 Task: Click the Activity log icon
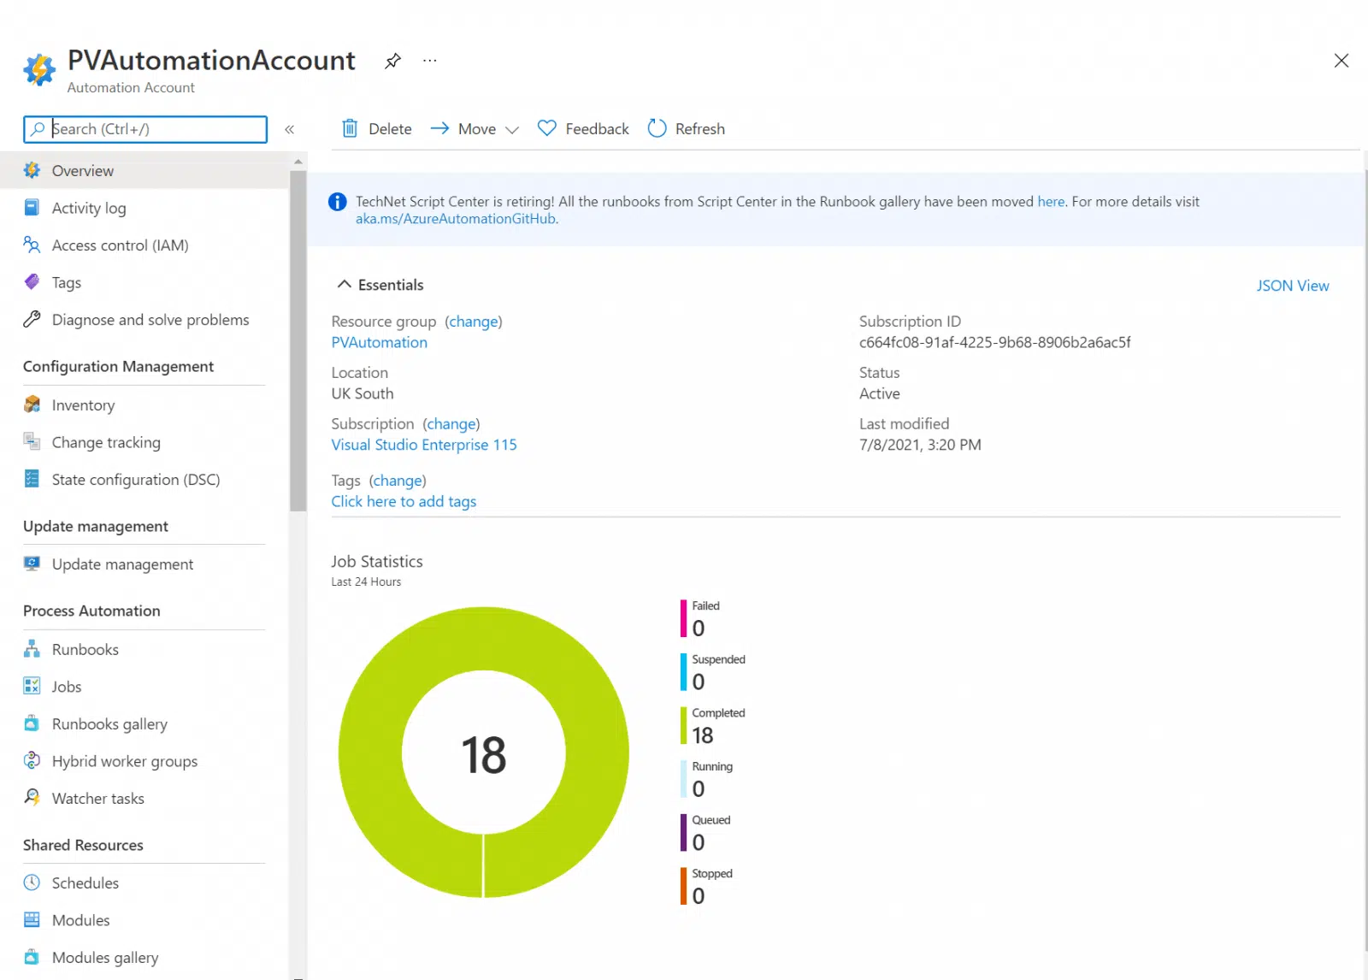coord(32,208)
